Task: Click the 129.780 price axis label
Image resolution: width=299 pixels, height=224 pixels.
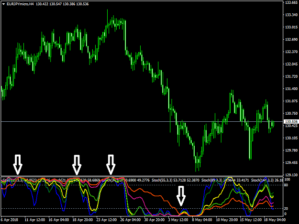Action: 291,150
